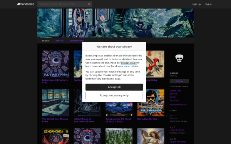This screenshot has width=231, height=144.
Task: Open Echophonica 22 (Best of 2011 - 2022) title
Action: click(118, 120)
